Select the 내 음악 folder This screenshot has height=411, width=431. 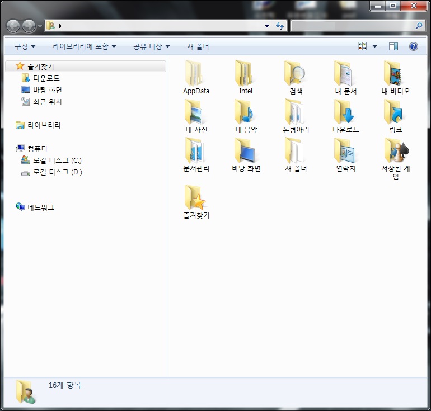pyautogui.click(x=246, y=116)
